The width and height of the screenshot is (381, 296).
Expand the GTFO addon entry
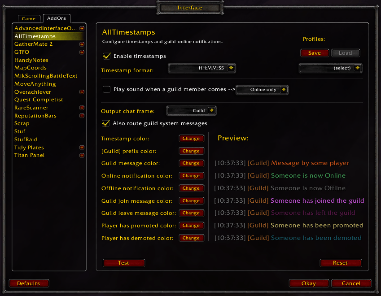point(82,52)
